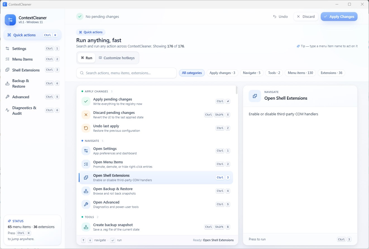Run the Open Settings action
The width and height of the screenshot is (369, 249).
tap(156, 151)
